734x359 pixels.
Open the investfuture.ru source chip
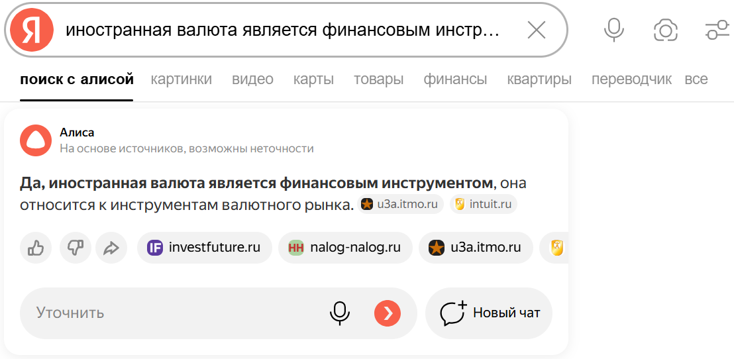tap(205, 247)
